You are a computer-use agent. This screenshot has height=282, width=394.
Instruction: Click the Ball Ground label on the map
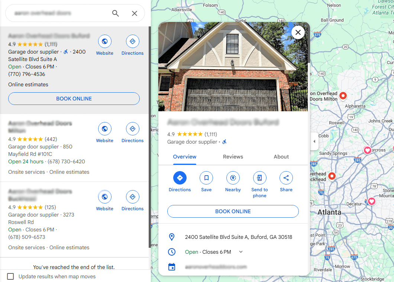332,20
